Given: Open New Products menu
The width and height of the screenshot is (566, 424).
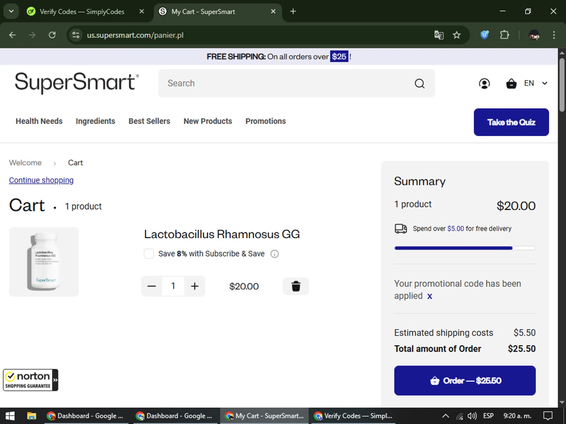Looking at the screenshot, I should (x=208, y=121).
